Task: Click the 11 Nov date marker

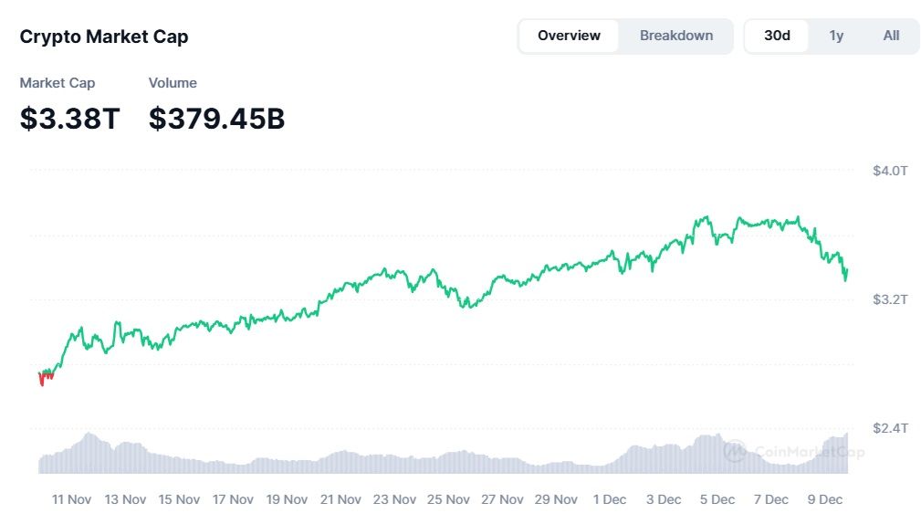Action: point(71,499)
